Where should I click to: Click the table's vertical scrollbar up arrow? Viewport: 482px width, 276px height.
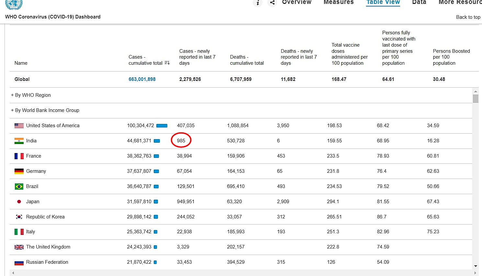click(x=476, y=92)
